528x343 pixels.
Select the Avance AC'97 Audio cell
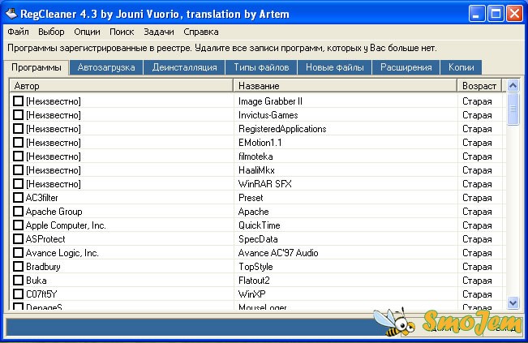coord(278,253)
